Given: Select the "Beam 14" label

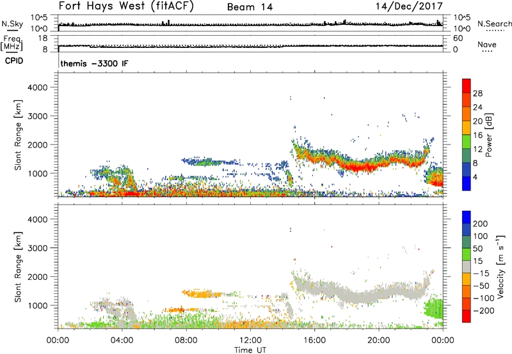Looking at the screenshot, I should (250, 7).
